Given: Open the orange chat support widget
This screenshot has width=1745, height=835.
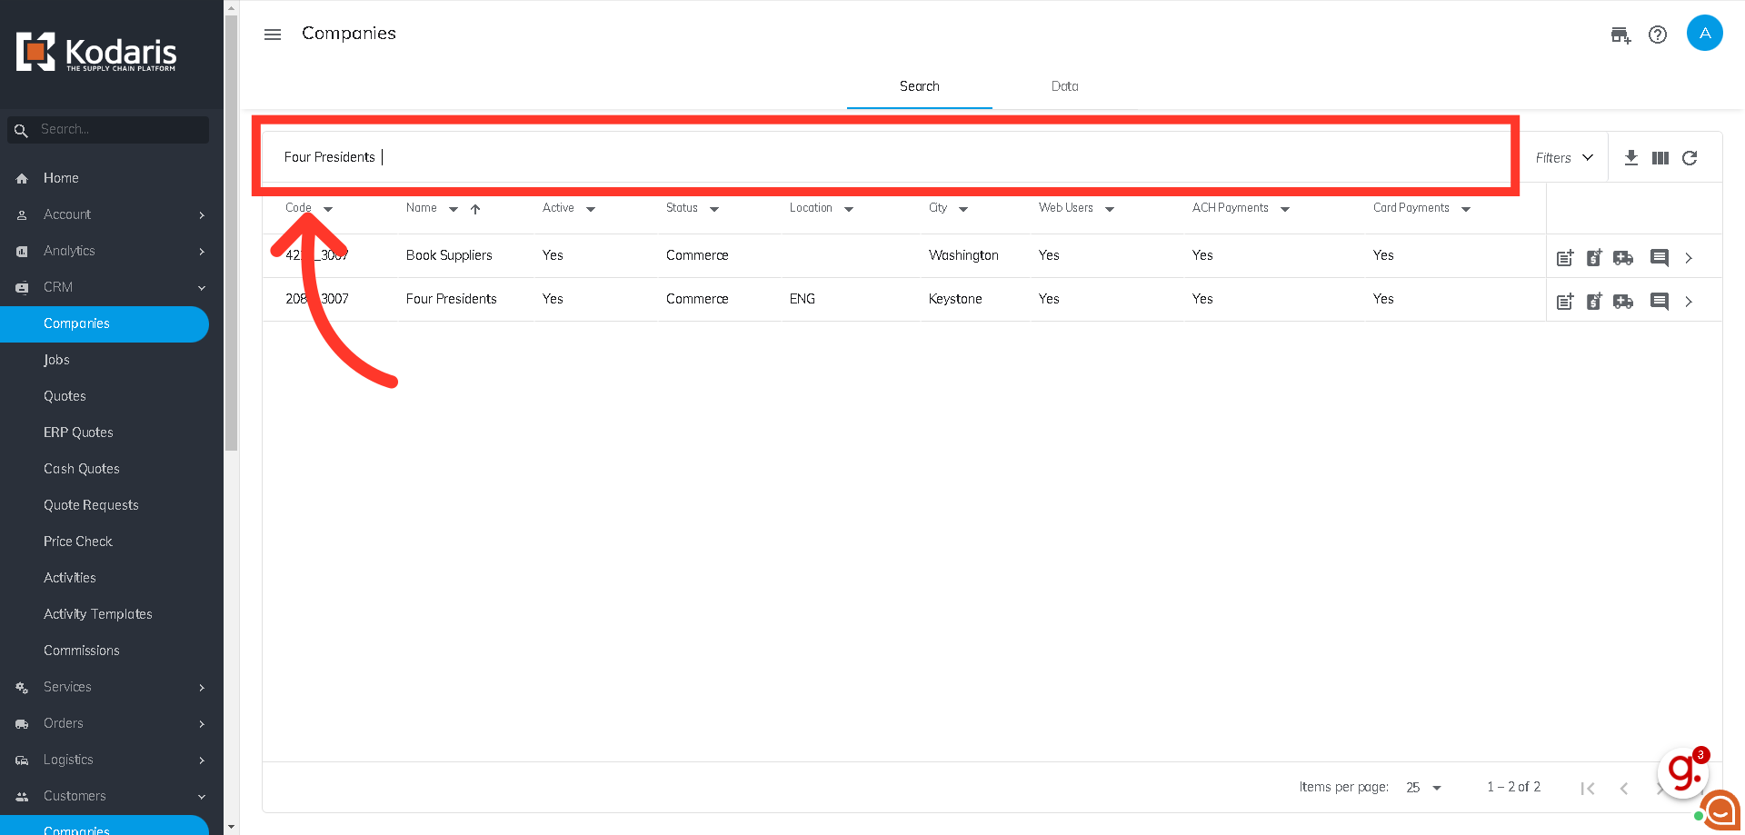Looking at the screenshot, I should coord(1720,810).
